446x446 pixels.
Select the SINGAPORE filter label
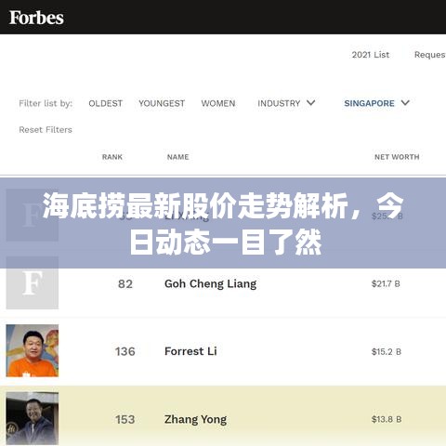(369, 103)
